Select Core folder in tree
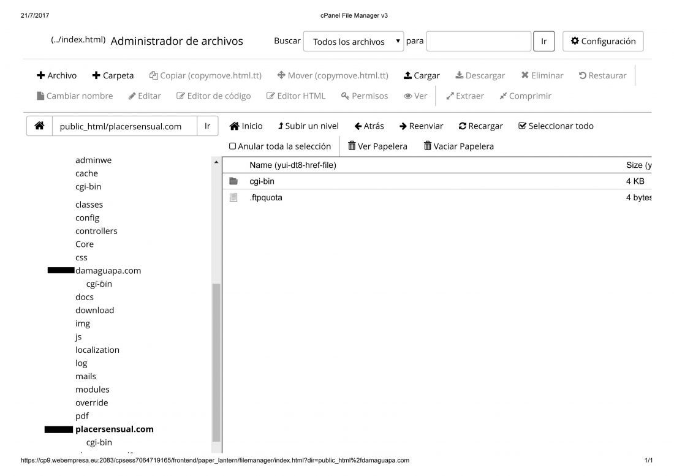 click(85, 244)
